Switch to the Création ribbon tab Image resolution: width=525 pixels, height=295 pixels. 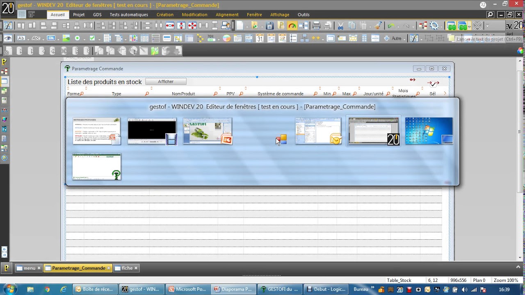point(165,14)
